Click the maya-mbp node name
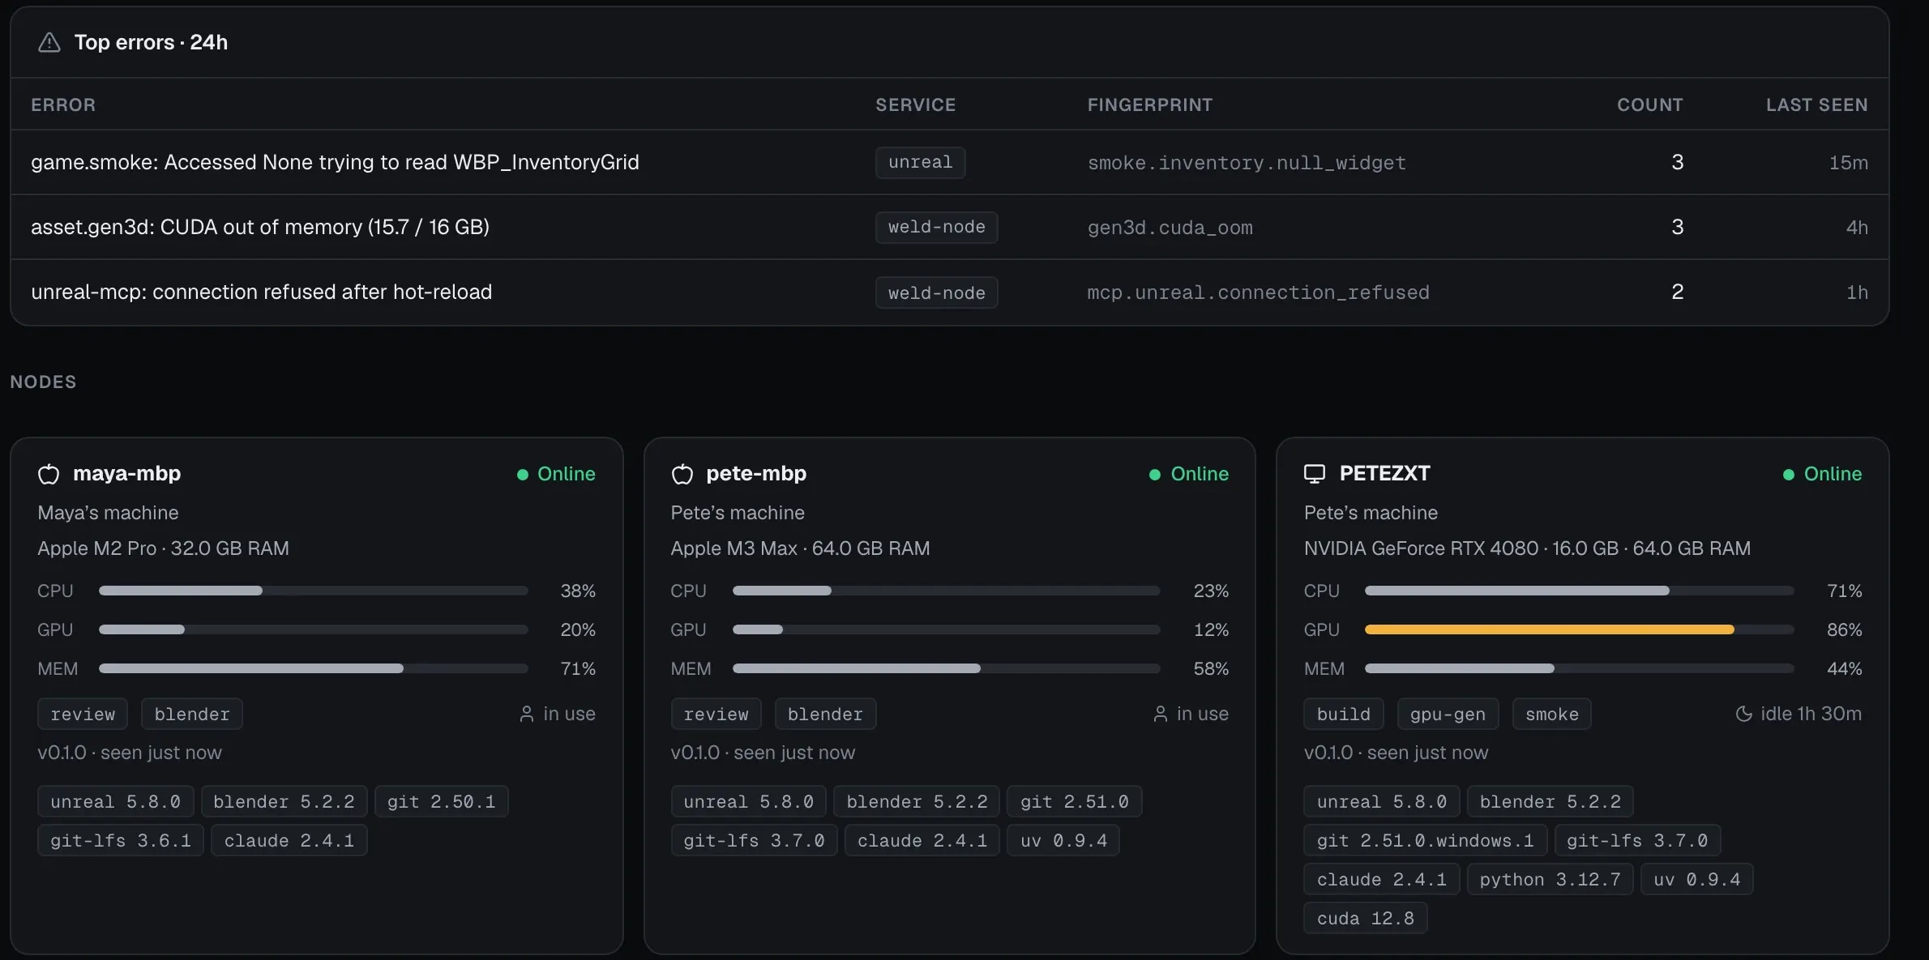The width and height of the screenshot is (1929, 960). (126, 473)
